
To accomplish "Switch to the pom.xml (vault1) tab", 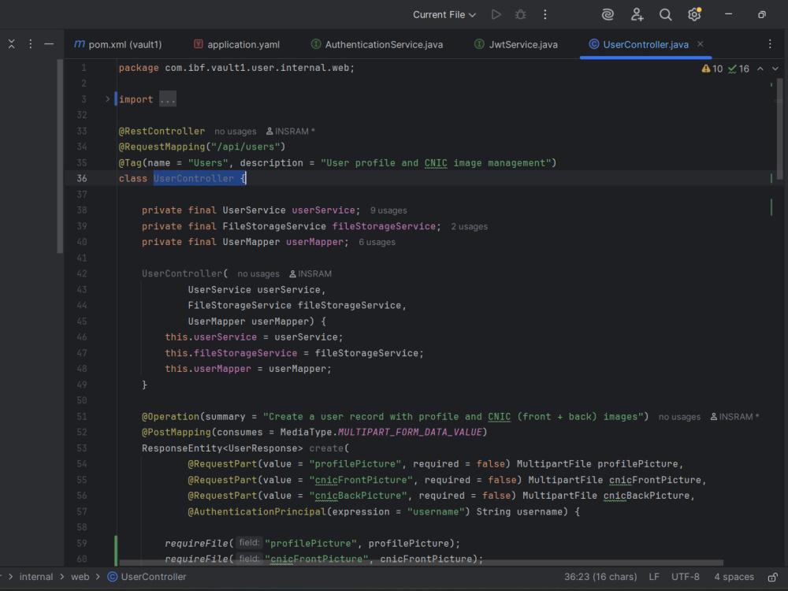I will click(x=119, y=44).
